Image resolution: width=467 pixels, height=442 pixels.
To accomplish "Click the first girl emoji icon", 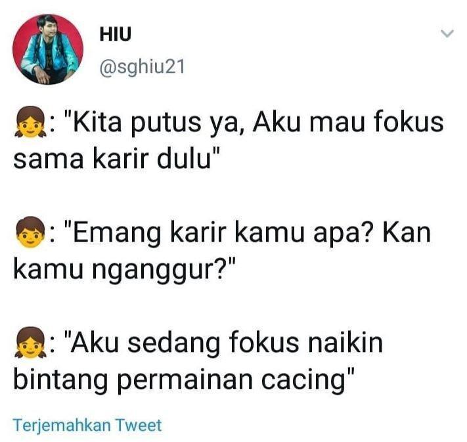I will coord(30,122).
